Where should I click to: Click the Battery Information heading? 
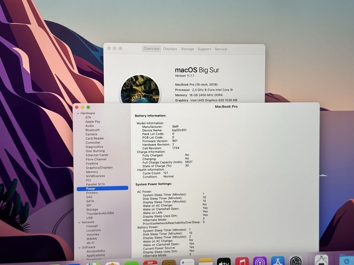click(x=150, y=116)
